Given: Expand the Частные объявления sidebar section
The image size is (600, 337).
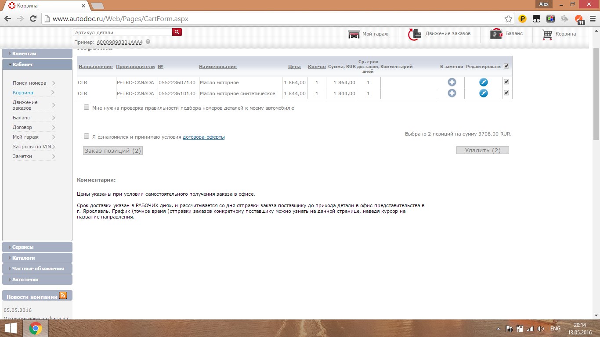Looking at the screenshot, I should 37,269.
